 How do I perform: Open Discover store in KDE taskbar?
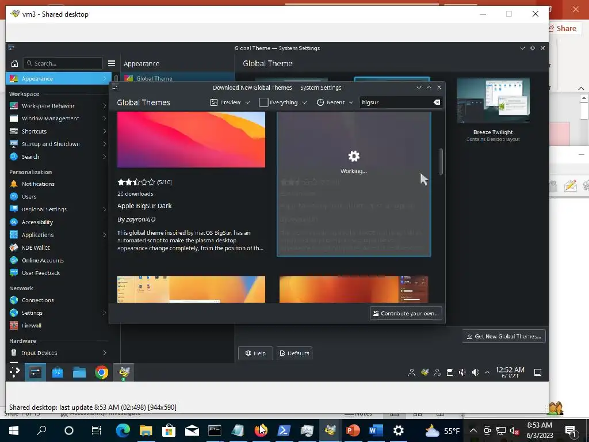pyautogui.click(x=58, y=372)
